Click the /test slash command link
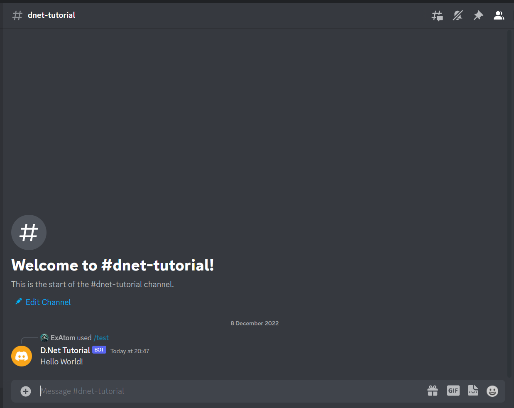Viewport: 514px width, 408px height. 101,338
